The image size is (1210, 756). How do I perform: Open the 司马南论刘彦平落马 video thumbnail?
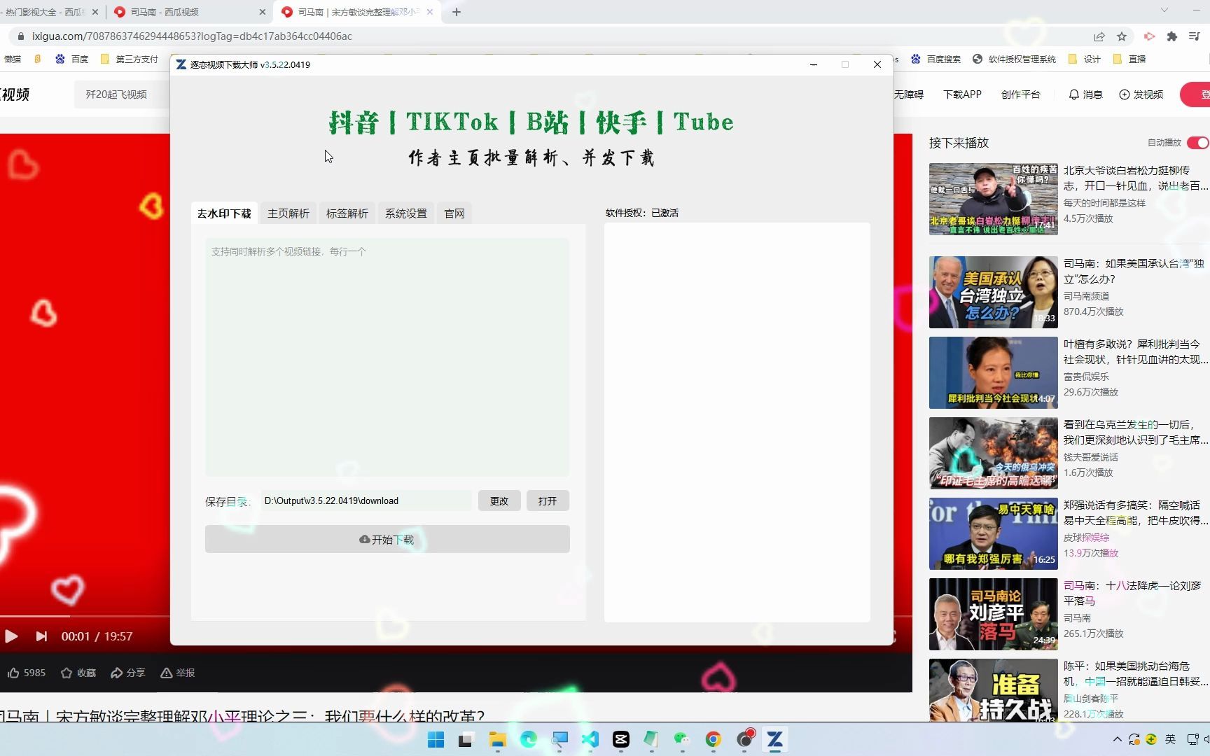993,614
